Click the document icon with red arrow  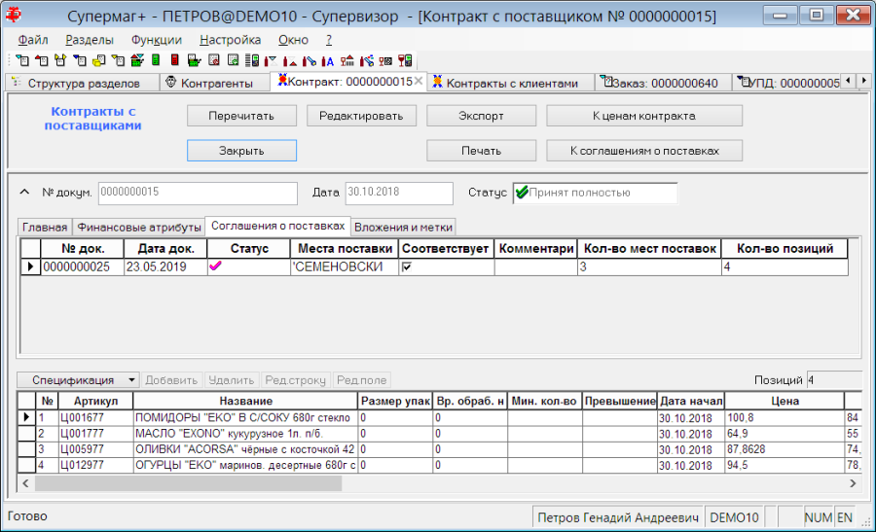(x=42, y=60)
